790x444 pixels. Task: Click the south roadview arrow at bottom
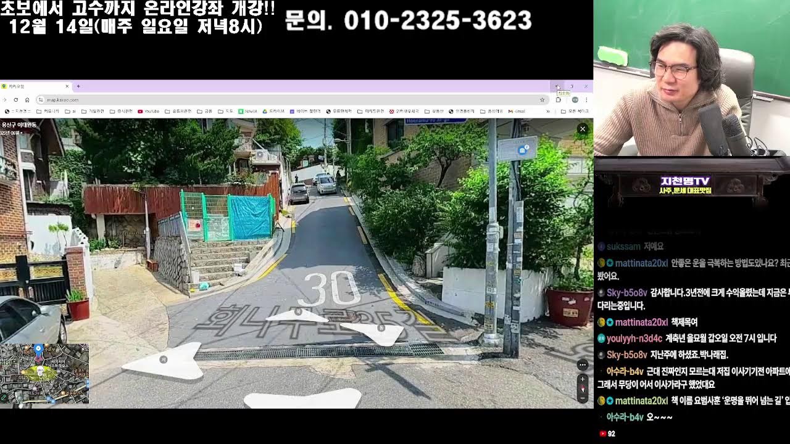tap(302, 398)
